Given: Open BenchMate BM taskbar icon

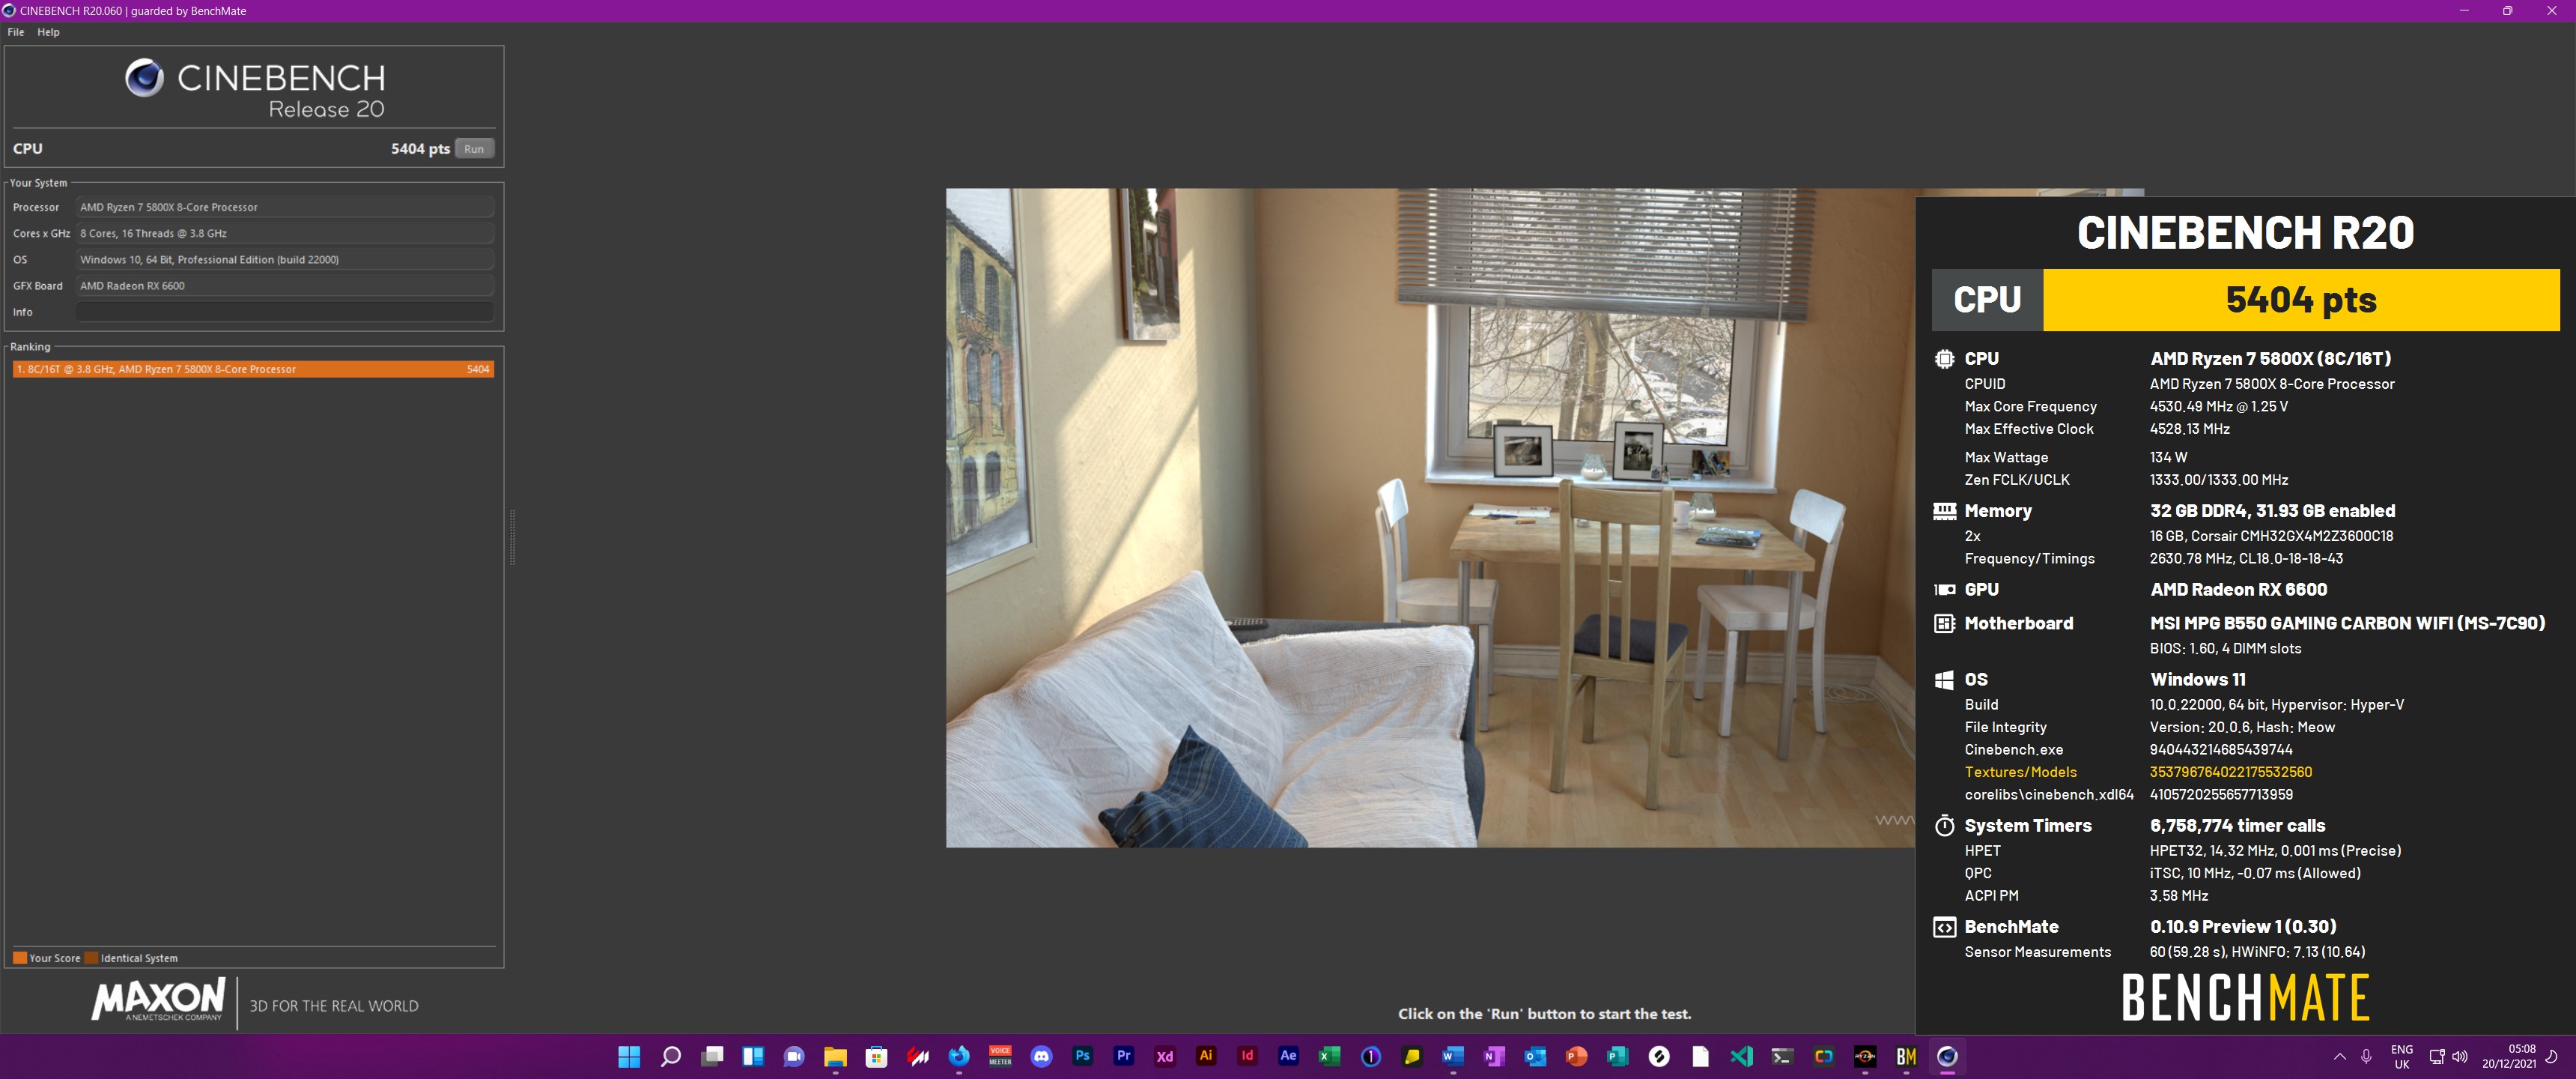Looking at the screenshot, I should coord(1906,1056).
